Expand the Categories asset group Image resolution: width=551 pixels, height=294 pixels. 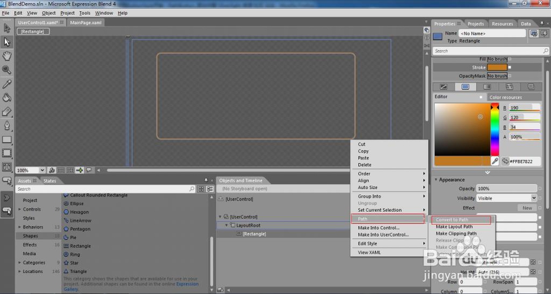point(20,263)
